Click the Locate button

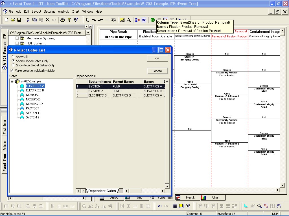[x=157, y=71]
